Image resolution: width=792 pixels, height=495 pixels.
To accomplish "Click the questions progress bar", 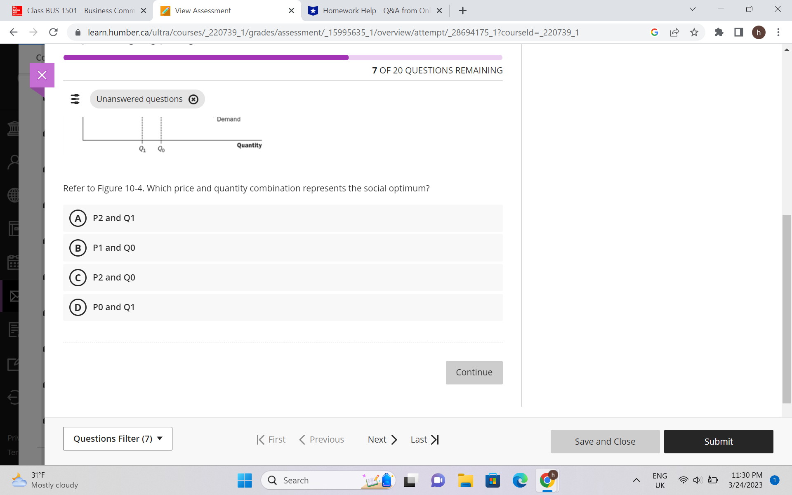I will pyautogui.click(x=283, y=57).
